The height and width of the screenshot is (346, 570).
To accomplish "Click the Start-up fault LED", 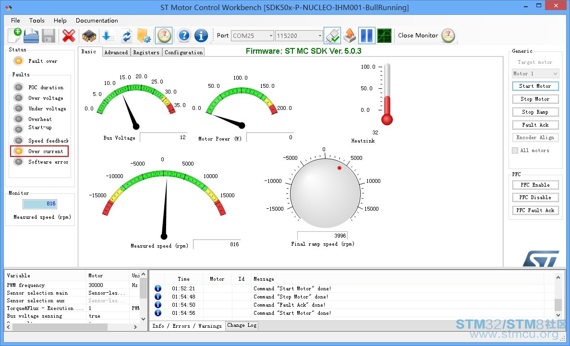I will pyautogui.click(x=19, y=130).
